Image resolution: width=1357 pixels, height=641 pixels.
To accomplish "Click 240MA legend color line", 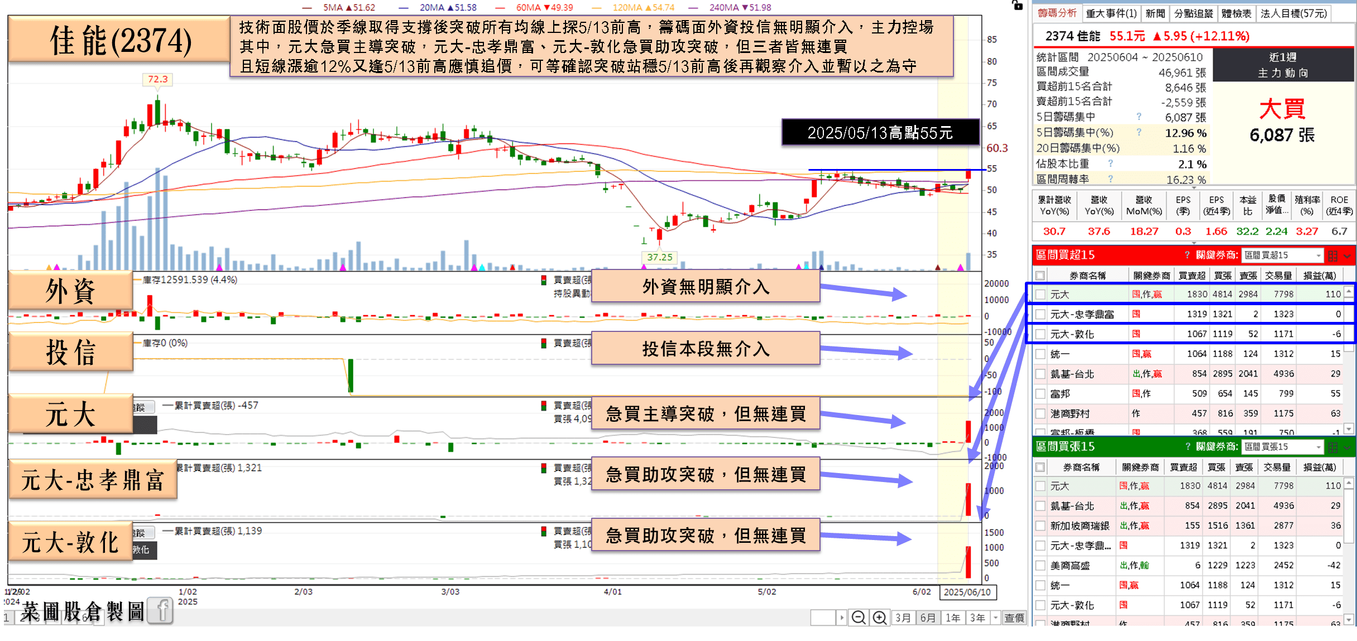I will (x=693, y=8).
